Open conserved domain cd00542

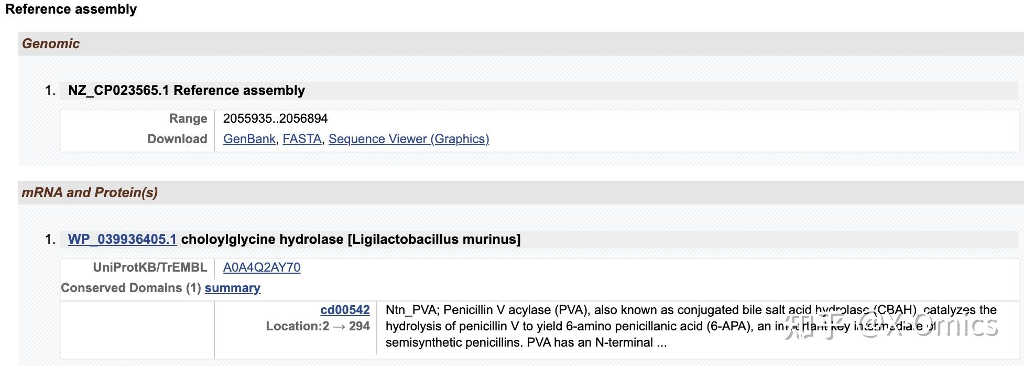tap(345, 310)
